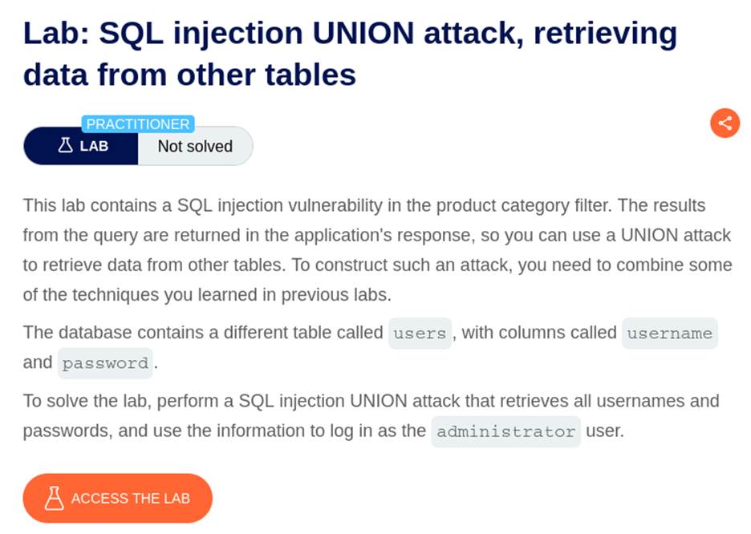Click the flask icon in LAB badge

point(65,146)
